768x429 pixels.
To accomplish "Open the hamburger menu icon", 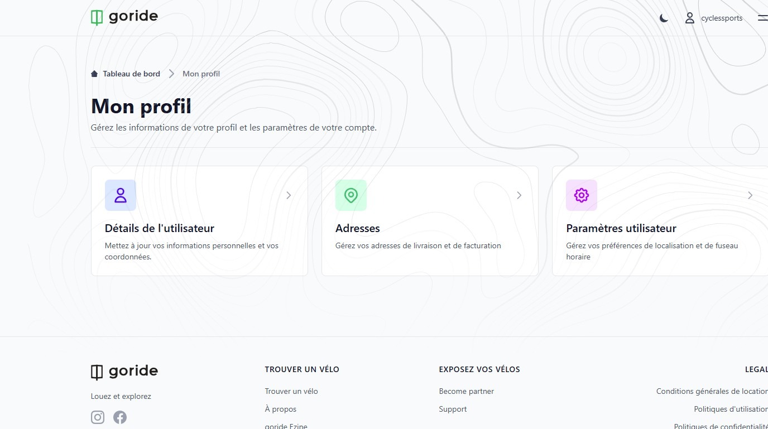I will [762, 18].
